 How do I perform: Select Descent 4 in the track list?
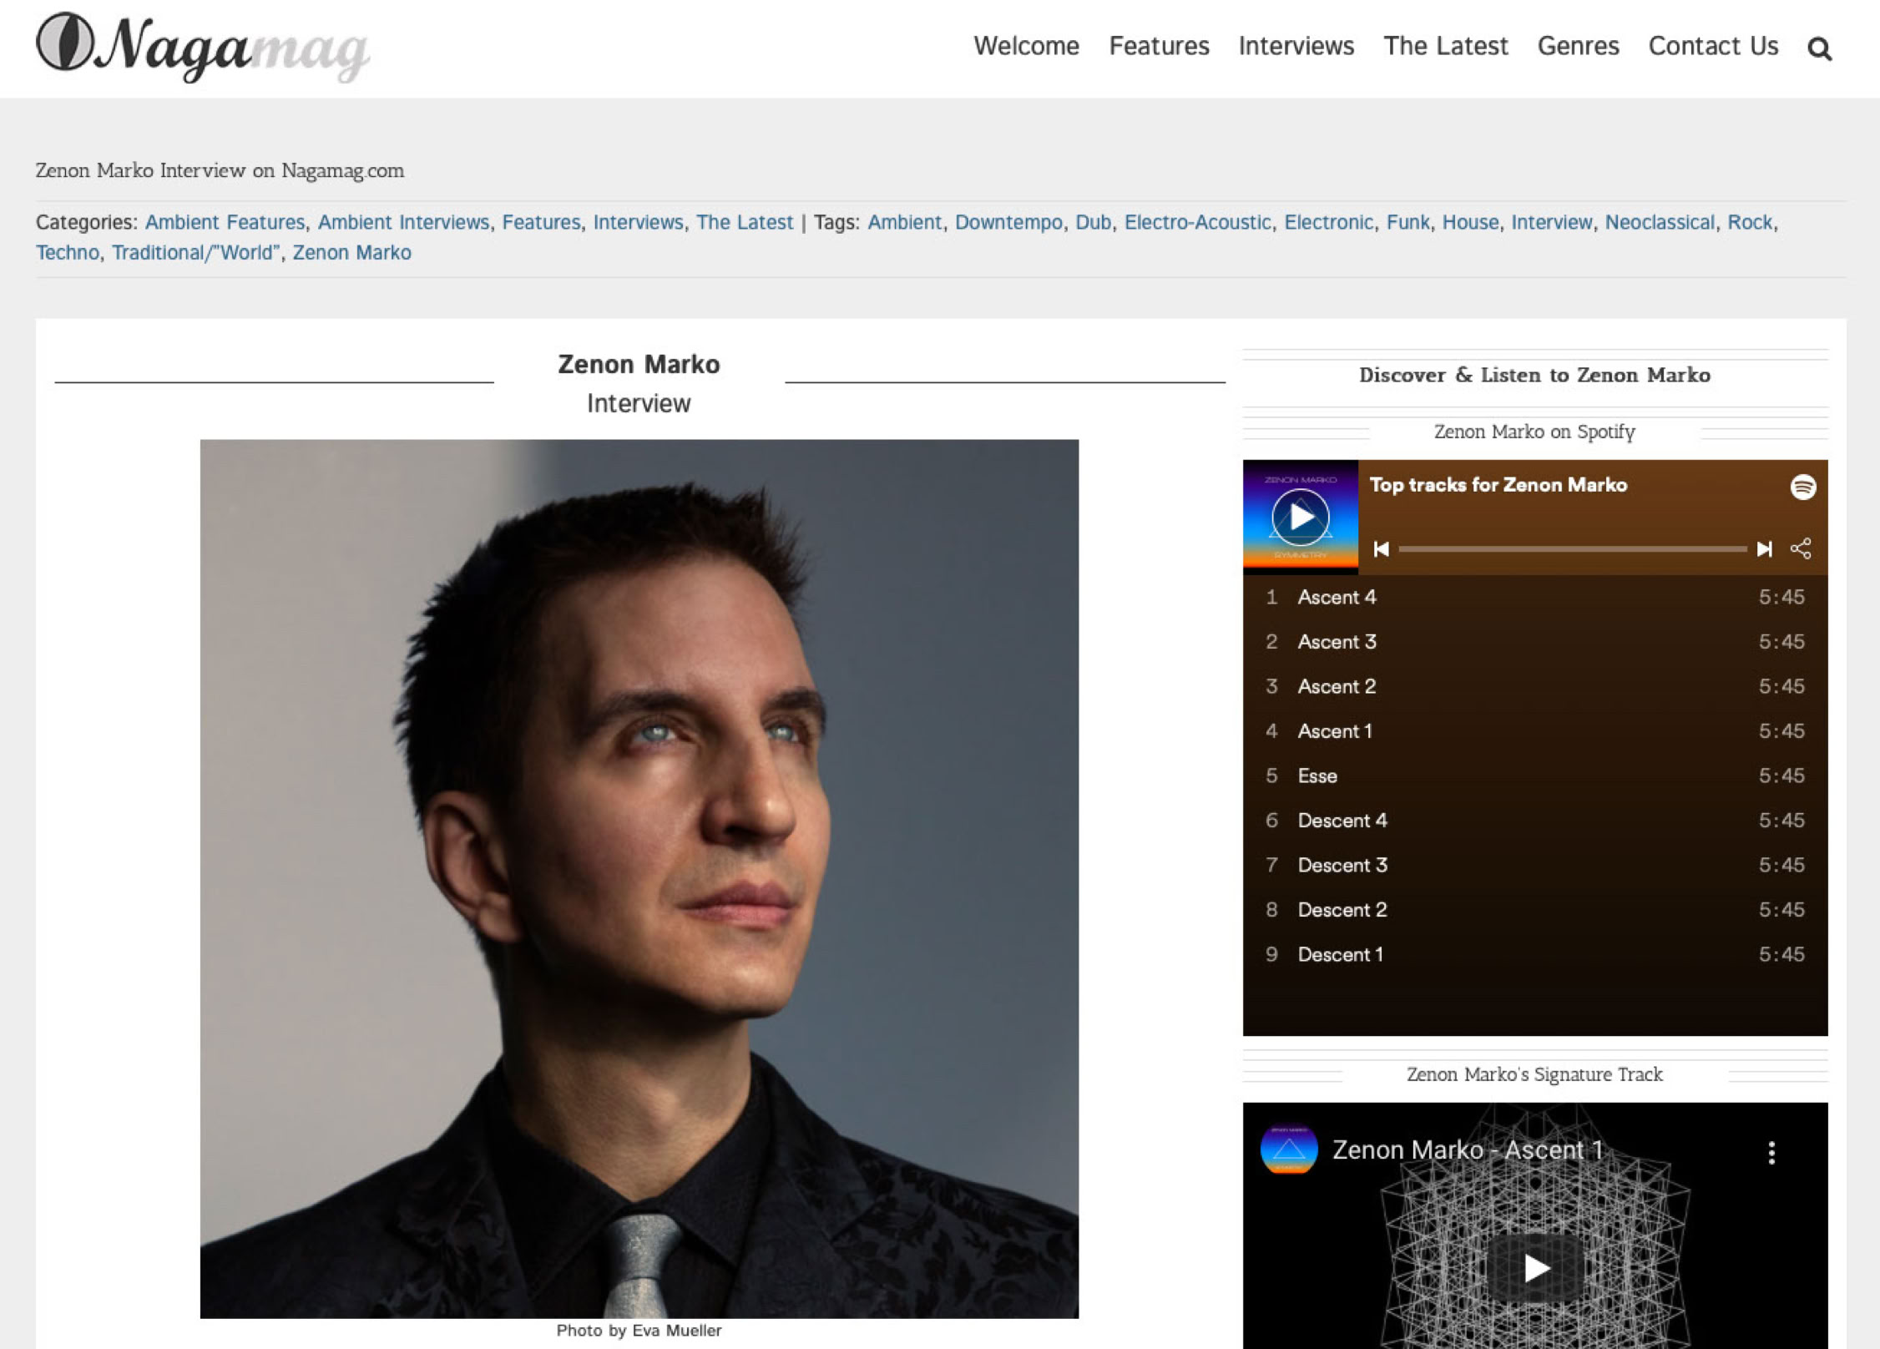pos(1342,821)
